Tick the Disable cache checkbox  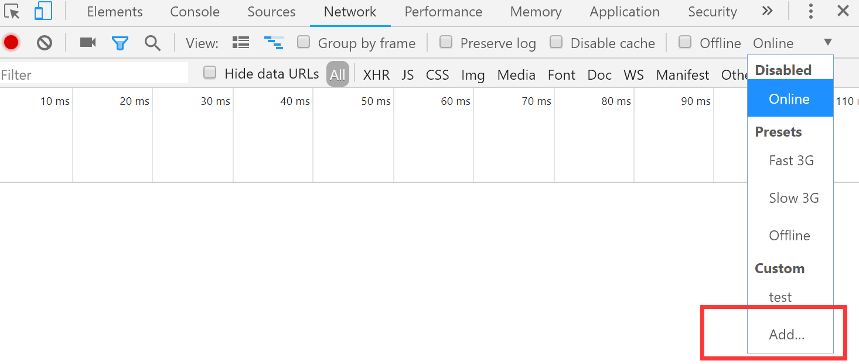556,42
